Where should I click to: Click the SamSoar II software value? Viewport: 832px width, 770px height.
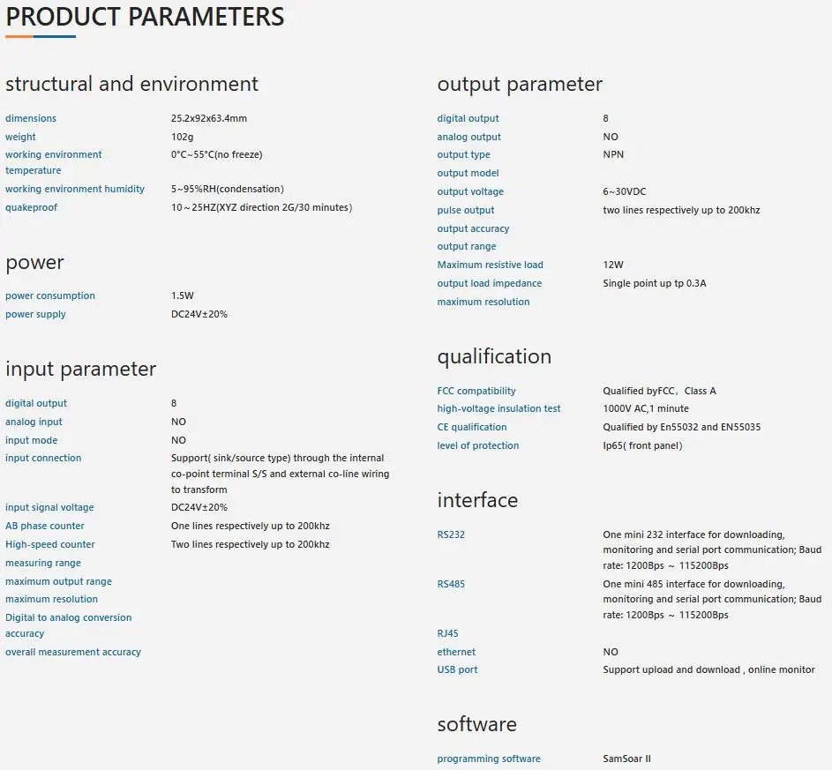click(626, 759)
